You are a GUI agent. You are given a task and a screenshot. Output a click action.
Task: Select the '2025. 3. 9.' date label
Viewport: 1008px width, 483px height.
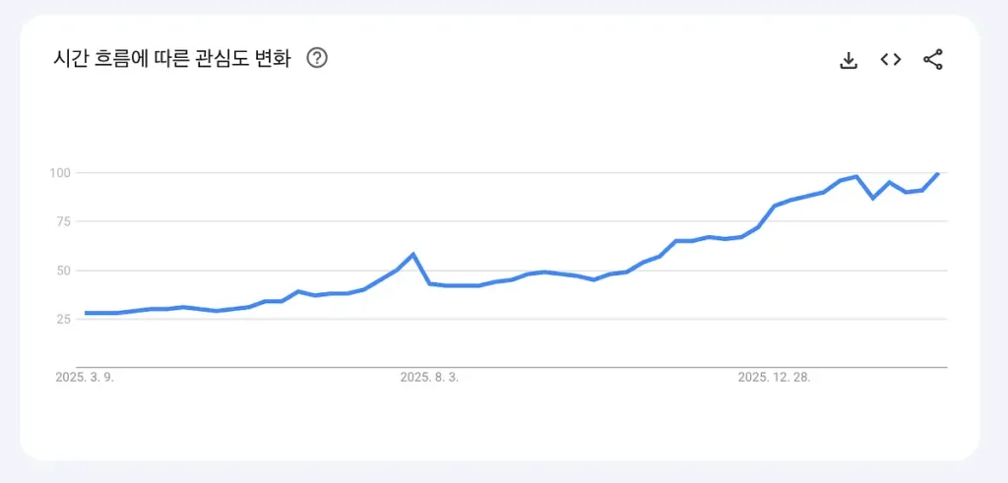[x=86, y=377]
